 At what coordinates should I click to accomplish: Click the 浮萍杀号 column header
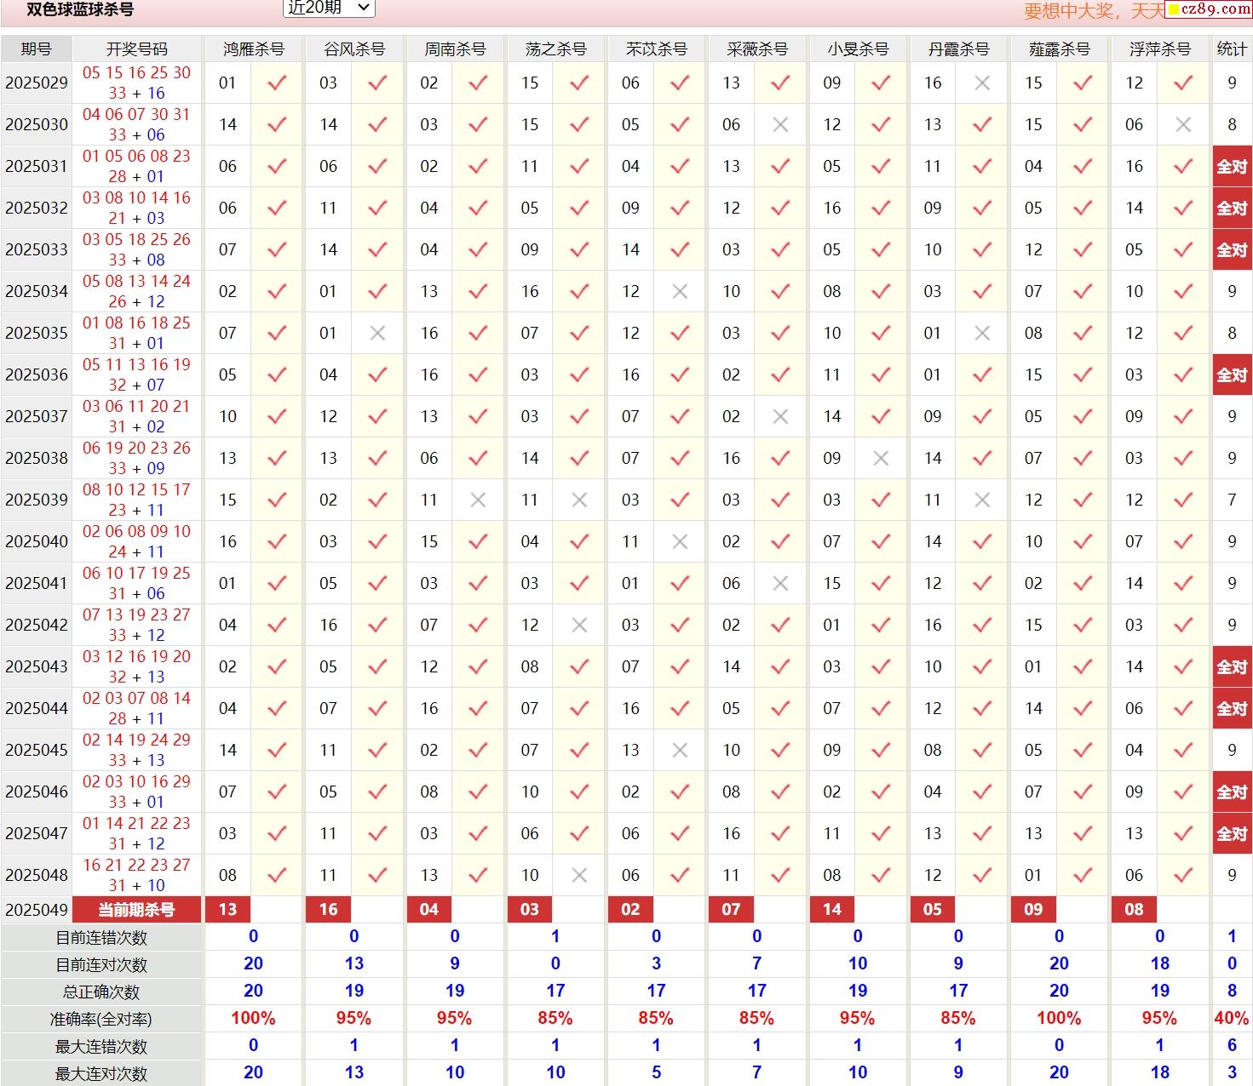(x=1160, y=49)
